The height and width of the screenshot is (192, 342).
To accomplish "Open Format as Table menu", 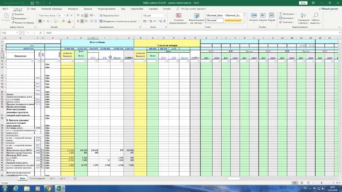I will (x=197, y=18).
